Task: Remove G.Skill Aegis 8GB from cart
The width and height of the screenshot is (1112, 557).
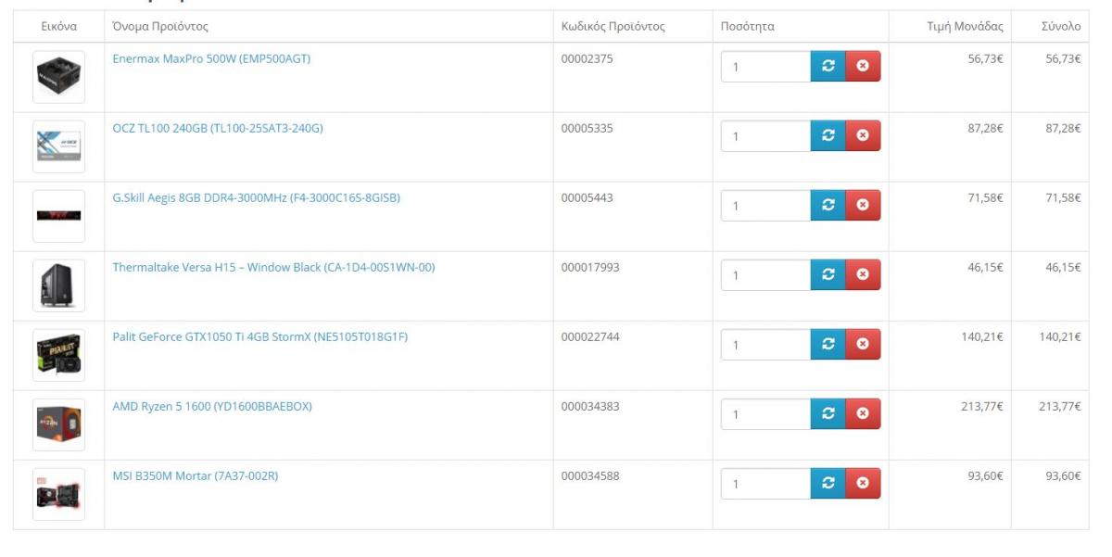Action: coord(863,205)
